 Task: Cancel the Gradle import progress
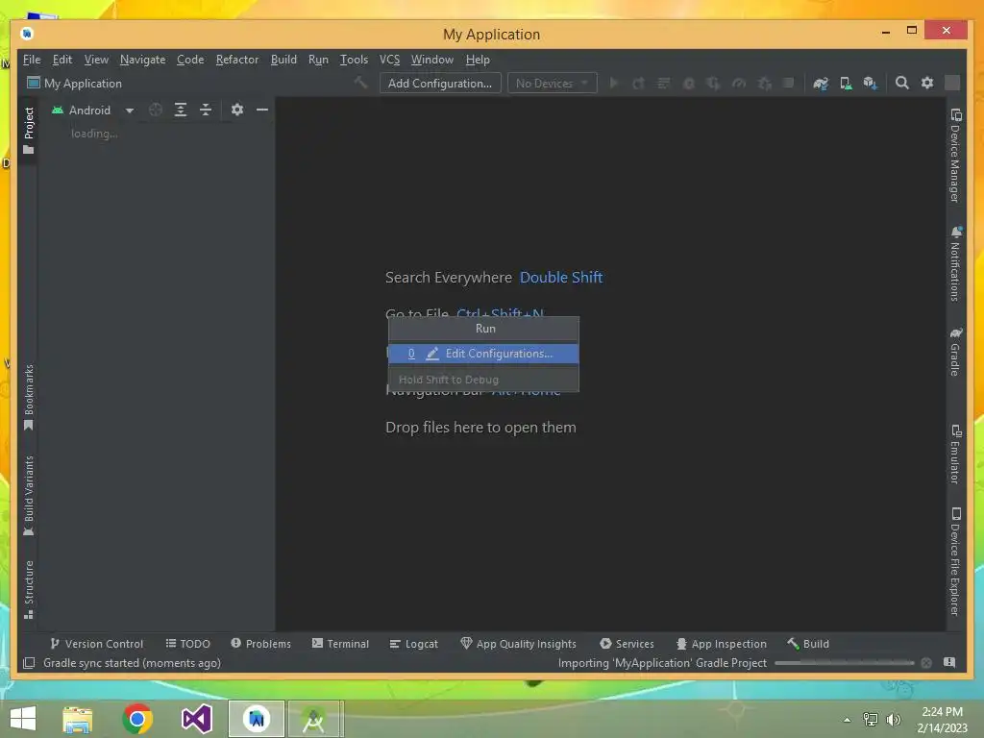[x=926, y=663]
